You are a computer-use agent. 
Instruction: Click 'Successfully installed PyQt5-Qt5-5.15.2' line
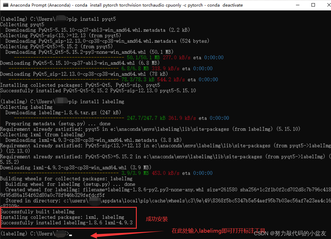pyautogui.click(x=98, y=91)
